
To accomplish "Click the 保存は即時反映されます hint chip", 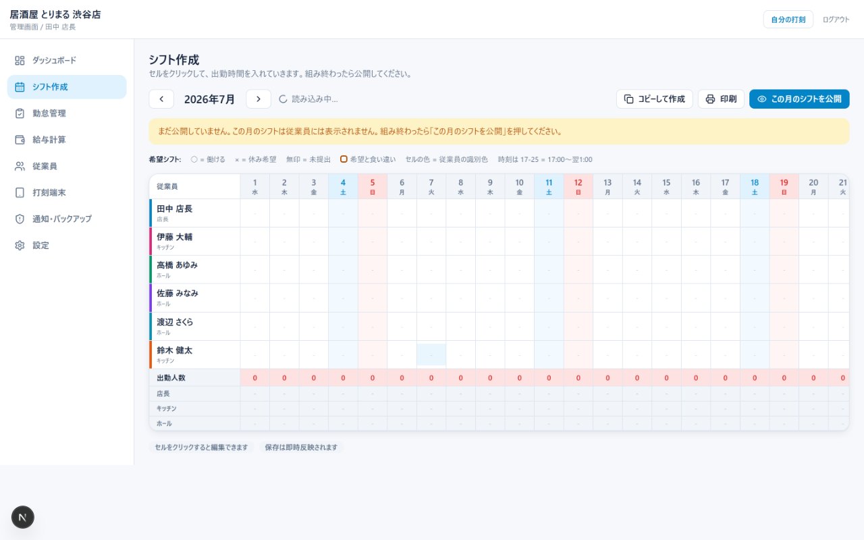I will pyautogui.click(x=301, y=448).
